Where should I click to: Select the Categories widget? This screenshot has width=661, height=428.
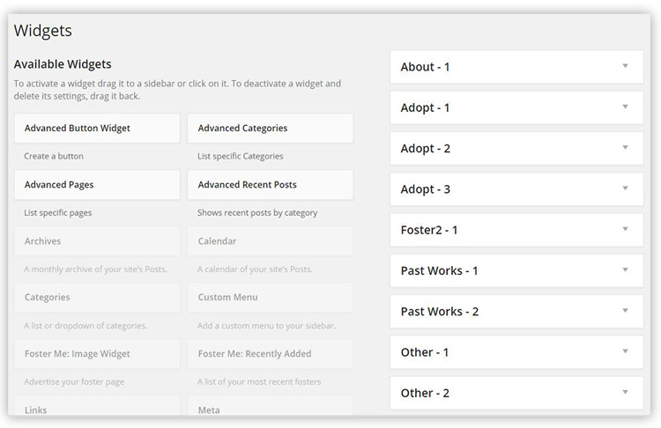97,298
